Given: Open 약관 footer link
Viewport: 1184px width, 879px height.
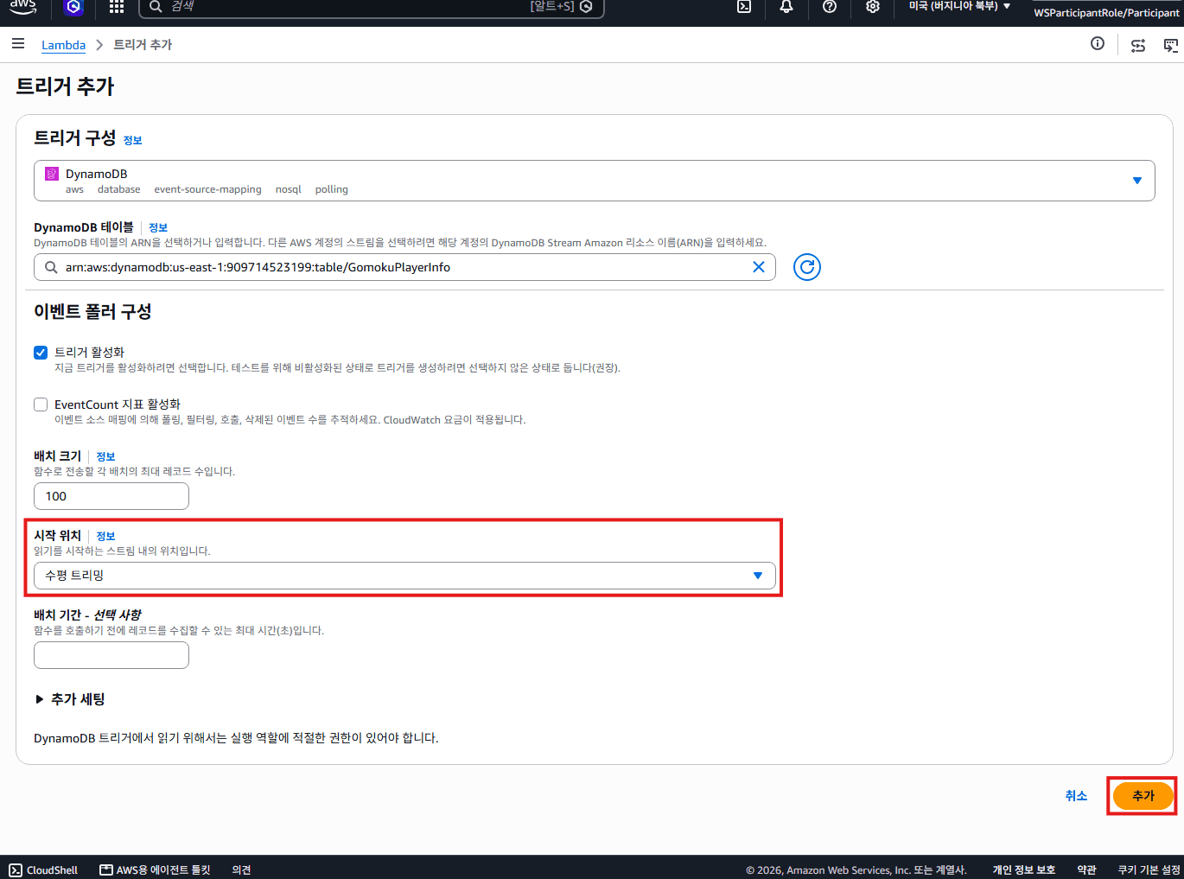Looking at the screenshot, I should (x=1086, y=870).
